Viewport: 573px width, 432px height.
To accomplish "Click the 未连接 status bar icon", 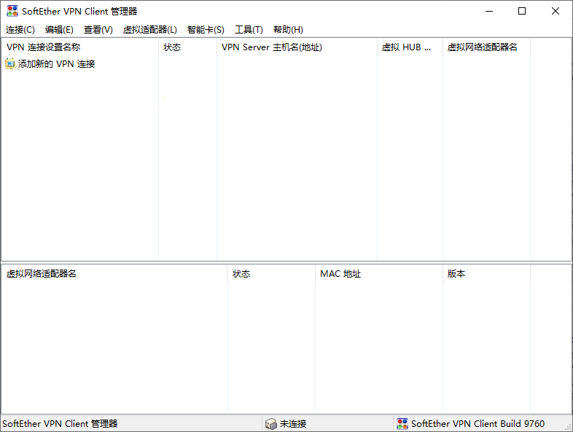I will point(270,423).
